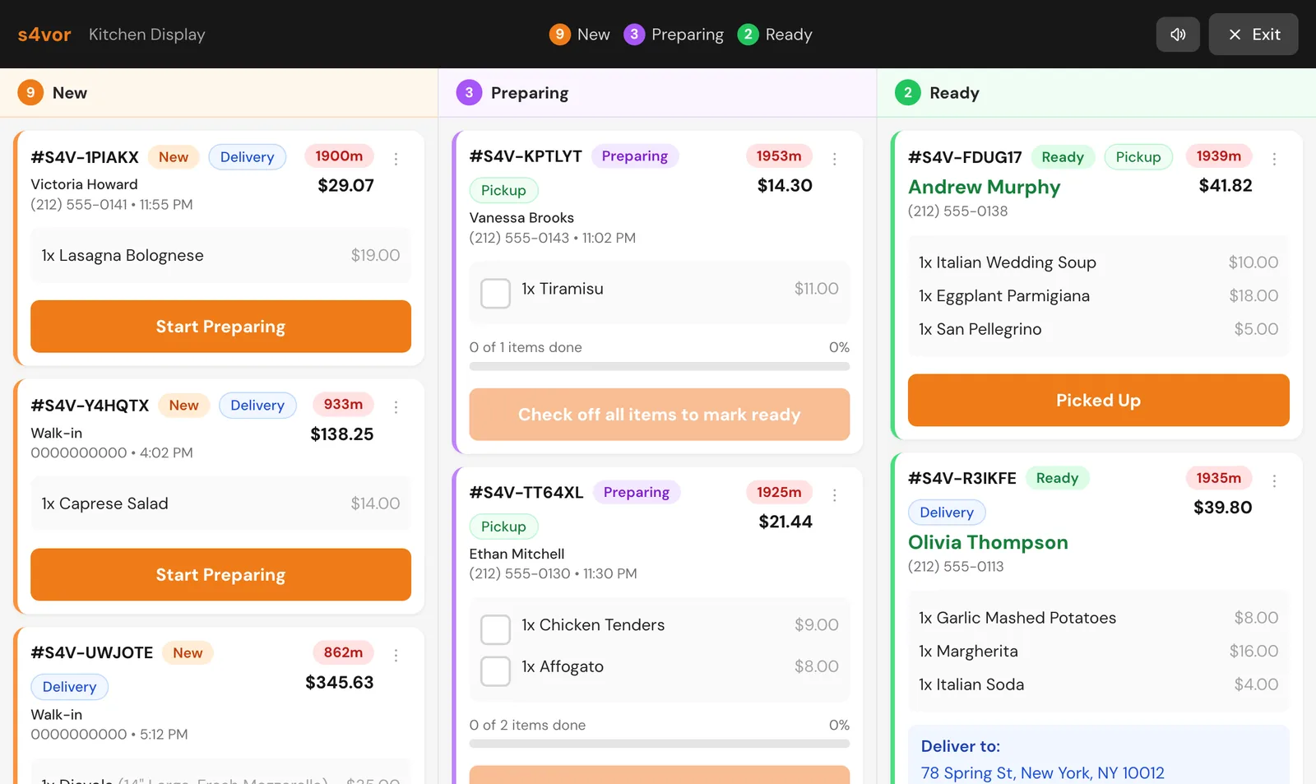Viewport: 1316px width, 784px height.
Task: Open kebab menu on order #S4V-TT64XL
Action: click(834, 495)
